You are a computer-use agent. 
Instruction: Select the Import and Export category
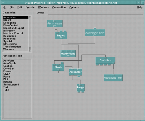click(x=16, y=28)
